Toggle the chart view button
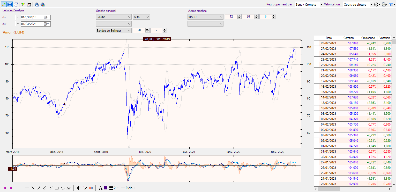Screen dimensions: 396x192 [x=4, y=4]
